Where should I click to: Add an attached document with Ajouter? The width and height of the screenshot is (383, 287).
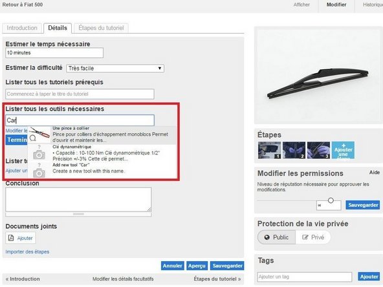coord(21,238)
